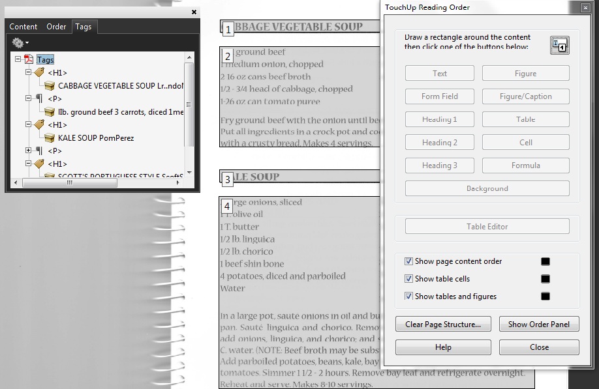The image size is (599, 389).
Task: Select the content box icon for CABBAGE VEGETABLE SOUP
Action: pyautogui.click(x=50, y=85)
